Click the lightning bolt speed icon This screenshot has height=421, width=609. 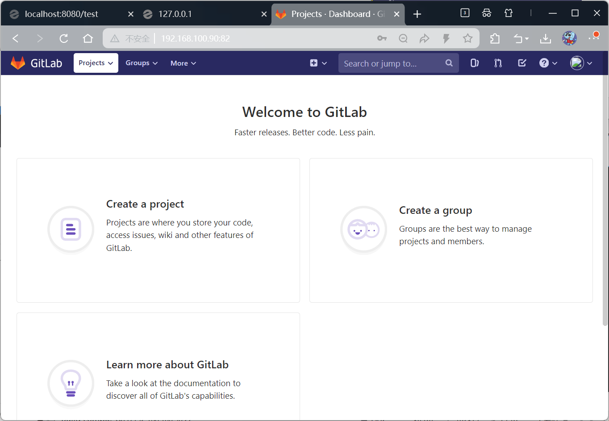pos(446,38)
